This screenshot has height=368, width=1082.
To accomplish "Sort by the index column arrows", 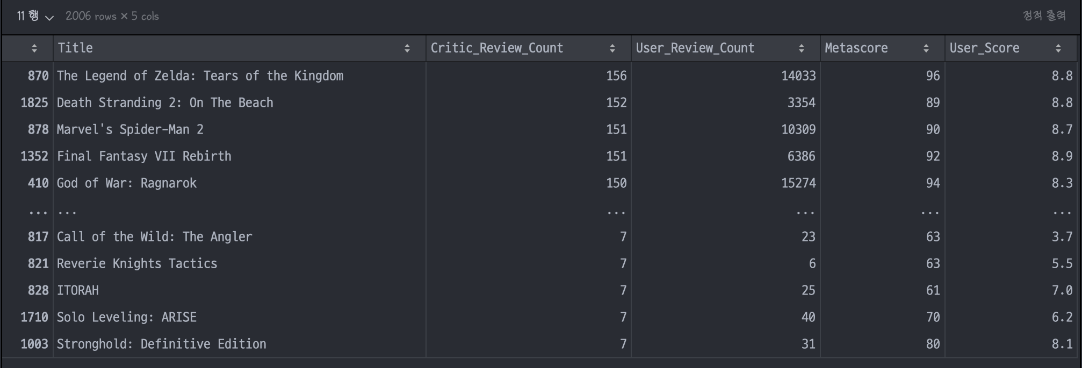I will pyautogui.click(x=34, y=48).
